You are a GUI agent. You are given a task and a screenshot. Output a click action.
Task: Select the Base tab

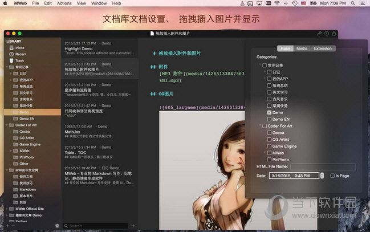coord(285,48)
